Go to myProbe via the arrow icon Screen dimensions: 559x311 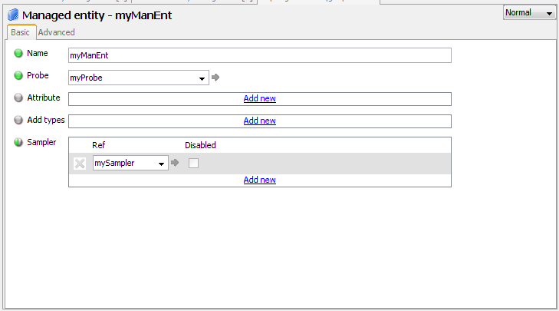pos(215,78)
